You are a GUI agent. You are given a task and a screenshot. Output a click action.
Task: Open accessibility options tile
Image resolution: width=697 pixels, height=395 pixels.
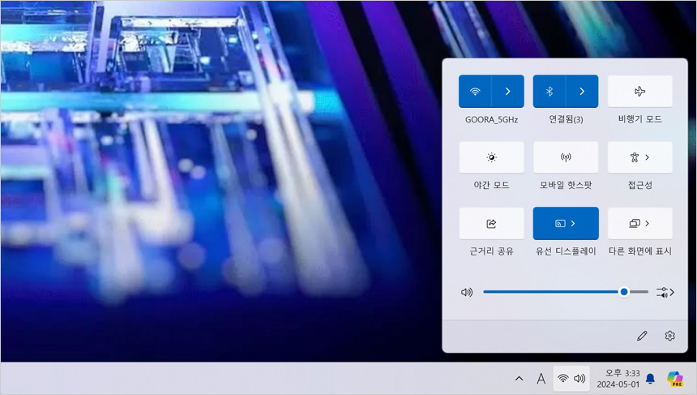pyautogui.click(x=639, y=157)
